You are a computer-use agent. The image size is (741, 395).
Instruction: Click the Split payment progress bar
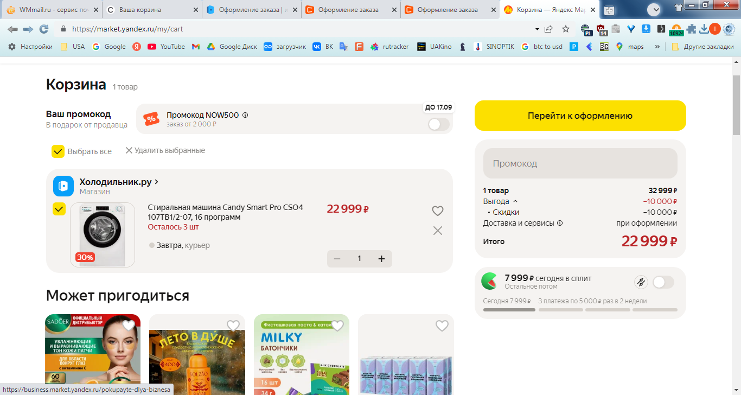580,310
